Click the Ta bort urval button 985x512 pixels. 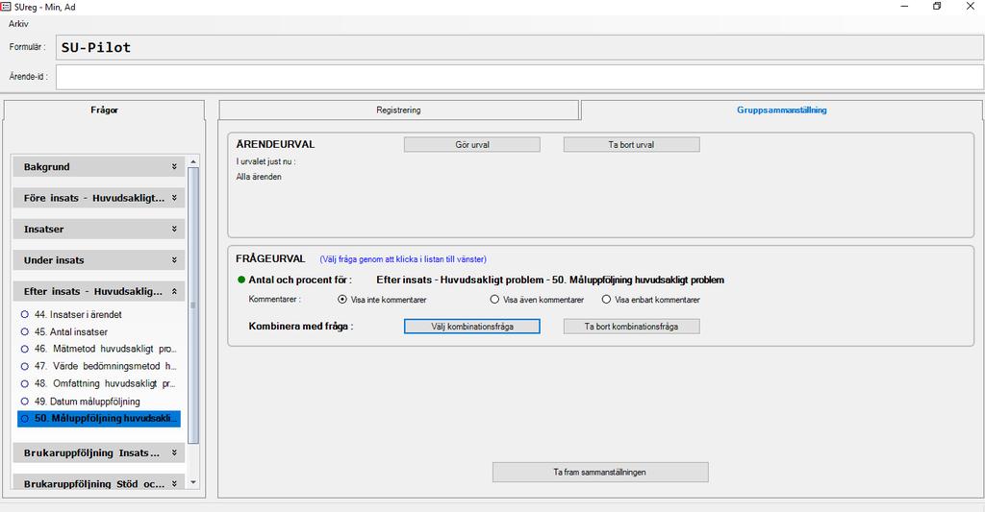(x=631, y=144)
